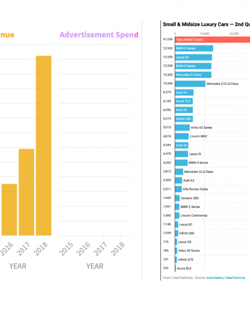Image resolution: width=250 pixels, height=333 pixels.
Task: Click the 2,812 sales value
Action: coord(167,171)
